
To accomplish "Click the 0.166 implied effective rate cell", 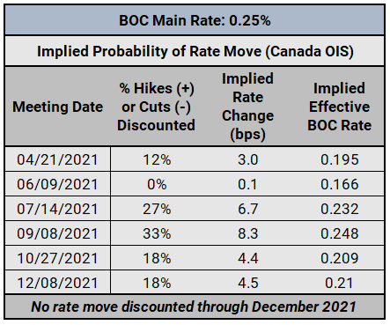I will tap(340, 184).
